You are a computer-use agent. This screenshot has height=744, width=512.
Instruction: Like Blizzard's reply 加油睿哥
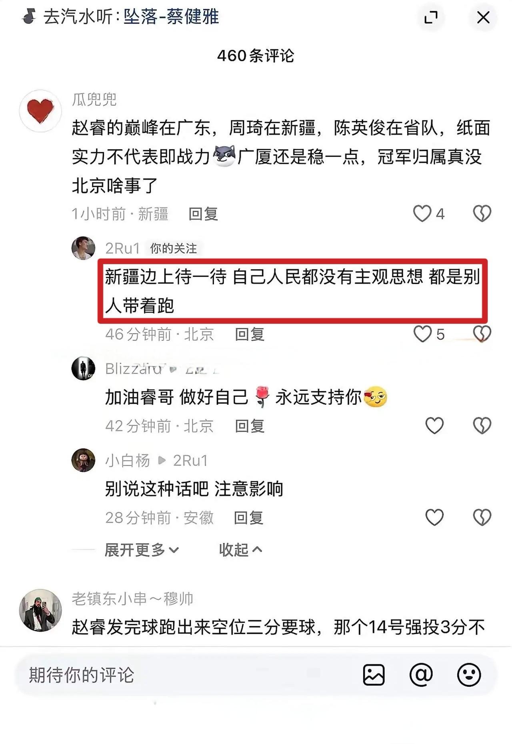[434, 426]
